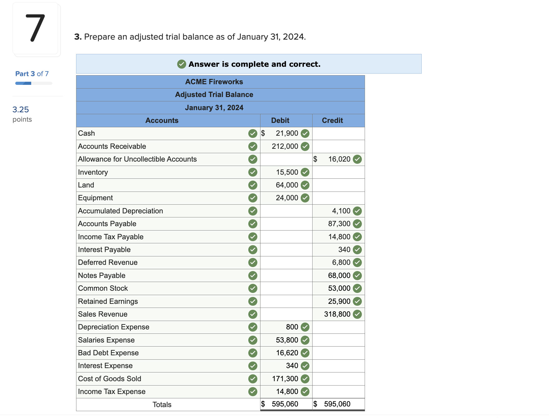Click the check mark next to 87,300 credit
This screenshot has height=418, width=549.
click(x=357, y=224)
